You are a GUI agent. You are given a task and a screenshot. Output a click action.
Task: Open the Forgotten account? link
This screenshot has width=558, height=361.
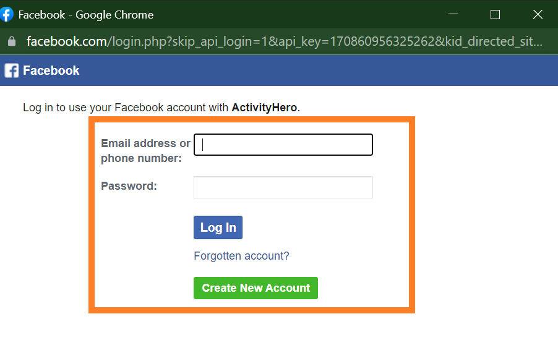coord(241,256)
